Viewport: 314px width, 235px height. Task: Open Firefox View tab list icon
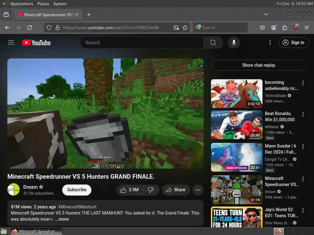6,15
